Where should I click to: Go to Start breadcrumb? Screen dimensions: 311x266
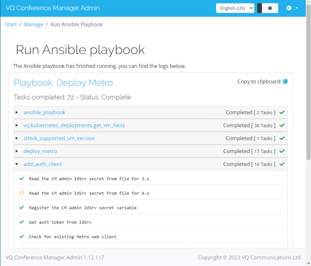pyautogui.click(x=11, y=24)
